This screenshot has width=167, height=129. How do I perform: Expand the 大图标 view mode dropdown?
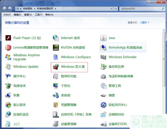[145, 23]
